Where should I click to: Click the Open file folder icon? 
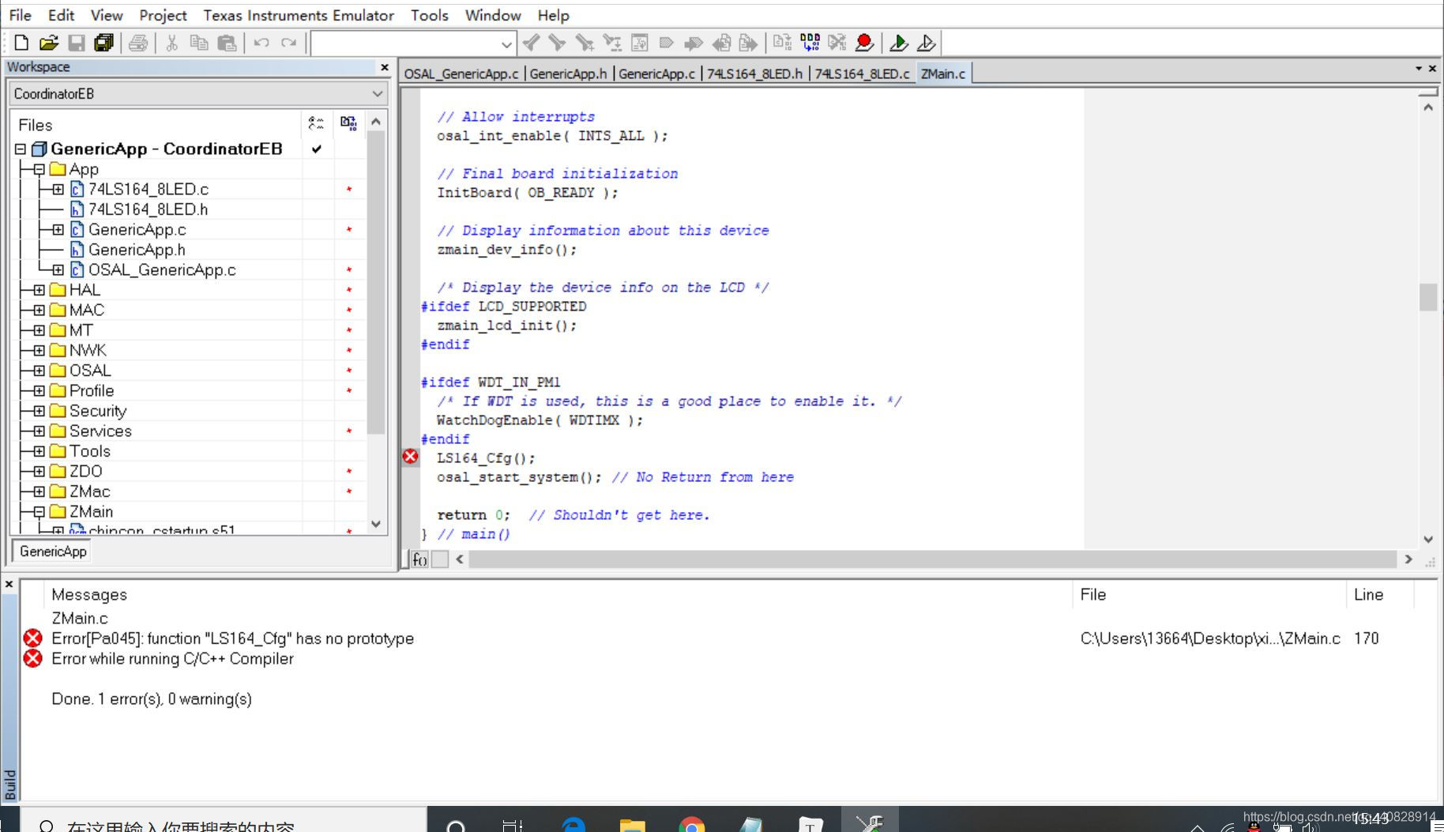coord(49,43)
